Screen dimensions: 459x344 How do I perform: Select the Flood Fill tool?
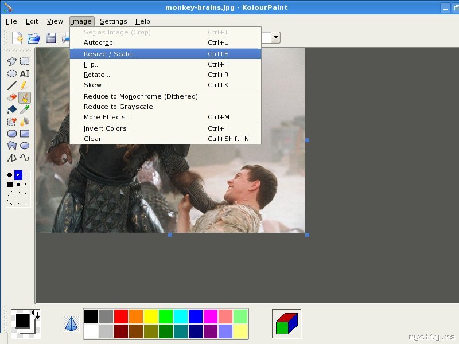11,110
